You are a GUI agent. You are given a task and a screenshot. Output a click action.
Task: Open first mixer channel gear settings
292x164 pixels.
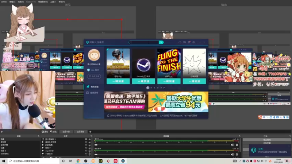[237, 145]
